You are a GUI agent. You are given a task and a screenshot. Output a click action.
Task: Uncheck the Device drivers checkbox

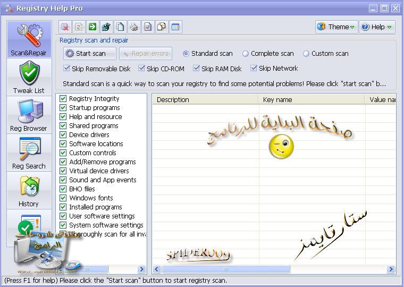pyautogui.click(x=63, y=135)
